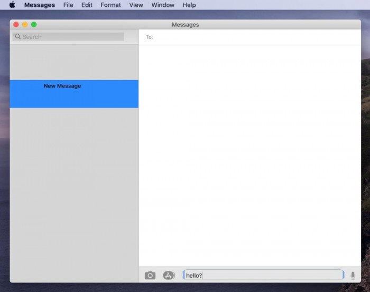This screenshot has width=370, height=292.
Task: Close the Messages window with red button
Action: point(16,24)
